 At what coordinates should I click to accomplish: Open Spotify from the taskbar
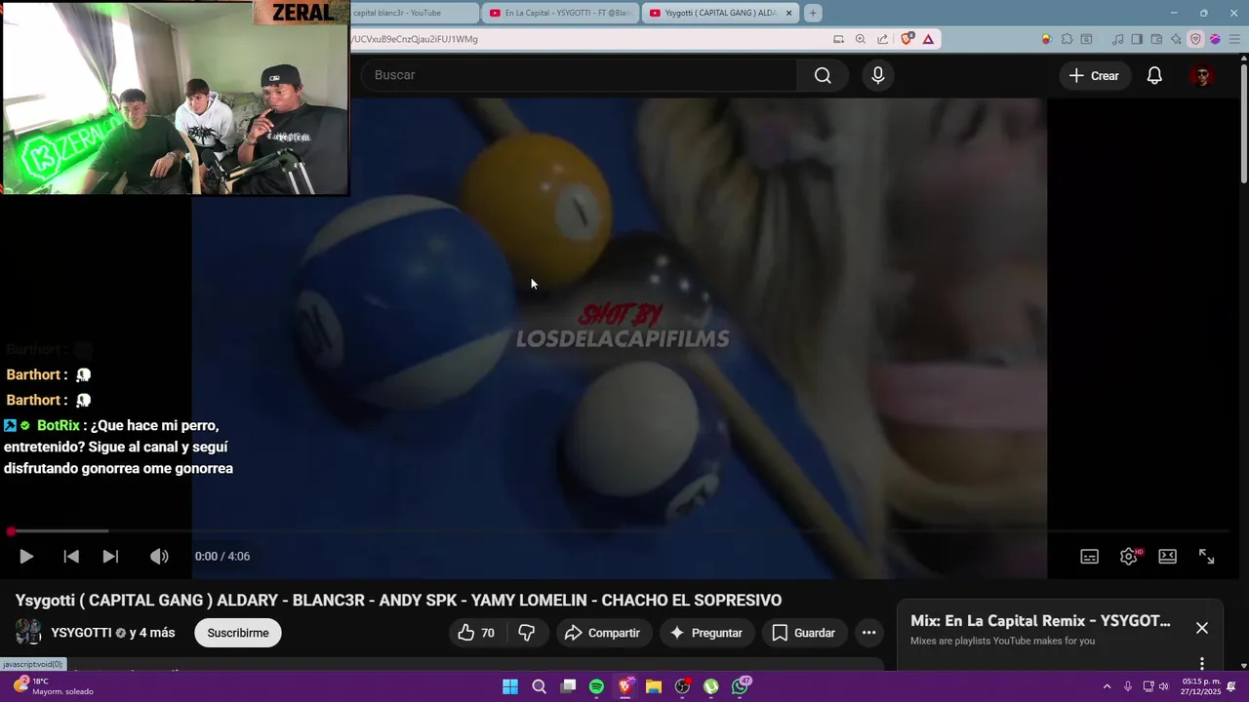tap(596, 686)
